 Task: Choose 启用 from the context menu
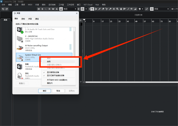(x=49, y=61)
